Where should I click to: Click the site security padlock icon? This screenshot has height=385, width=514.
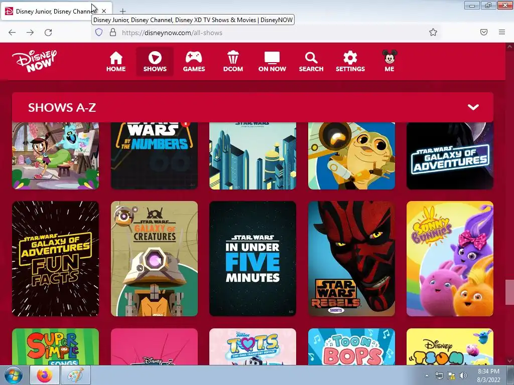(113, 32)
